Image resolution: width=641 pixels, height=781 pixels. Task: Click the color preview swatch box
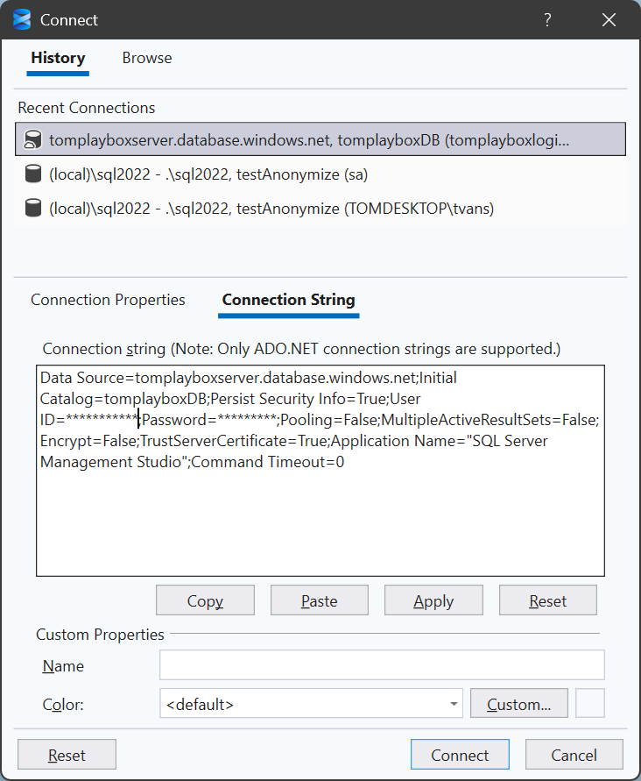click(x=590, y=703)
